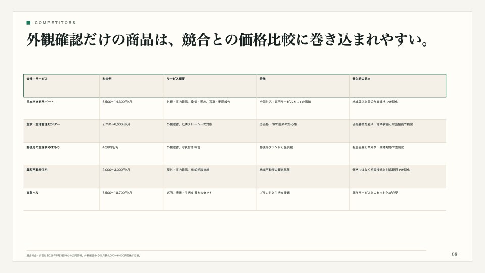The width and height of the screenshot is (485, 273).
Task: Select the 2,000〜3,000円/月 price cell
Action: coord(131,176)
